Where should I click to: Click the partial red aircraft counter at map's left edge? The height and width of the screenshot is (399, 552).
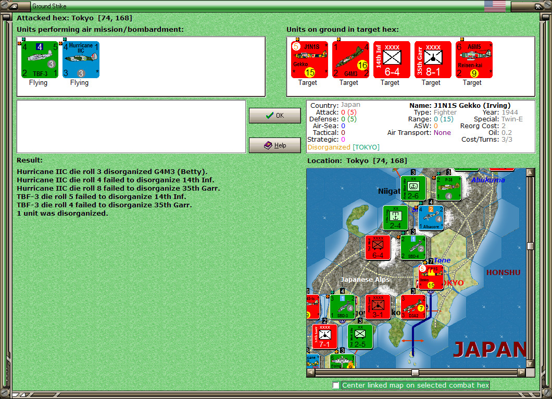pos(312,307)
